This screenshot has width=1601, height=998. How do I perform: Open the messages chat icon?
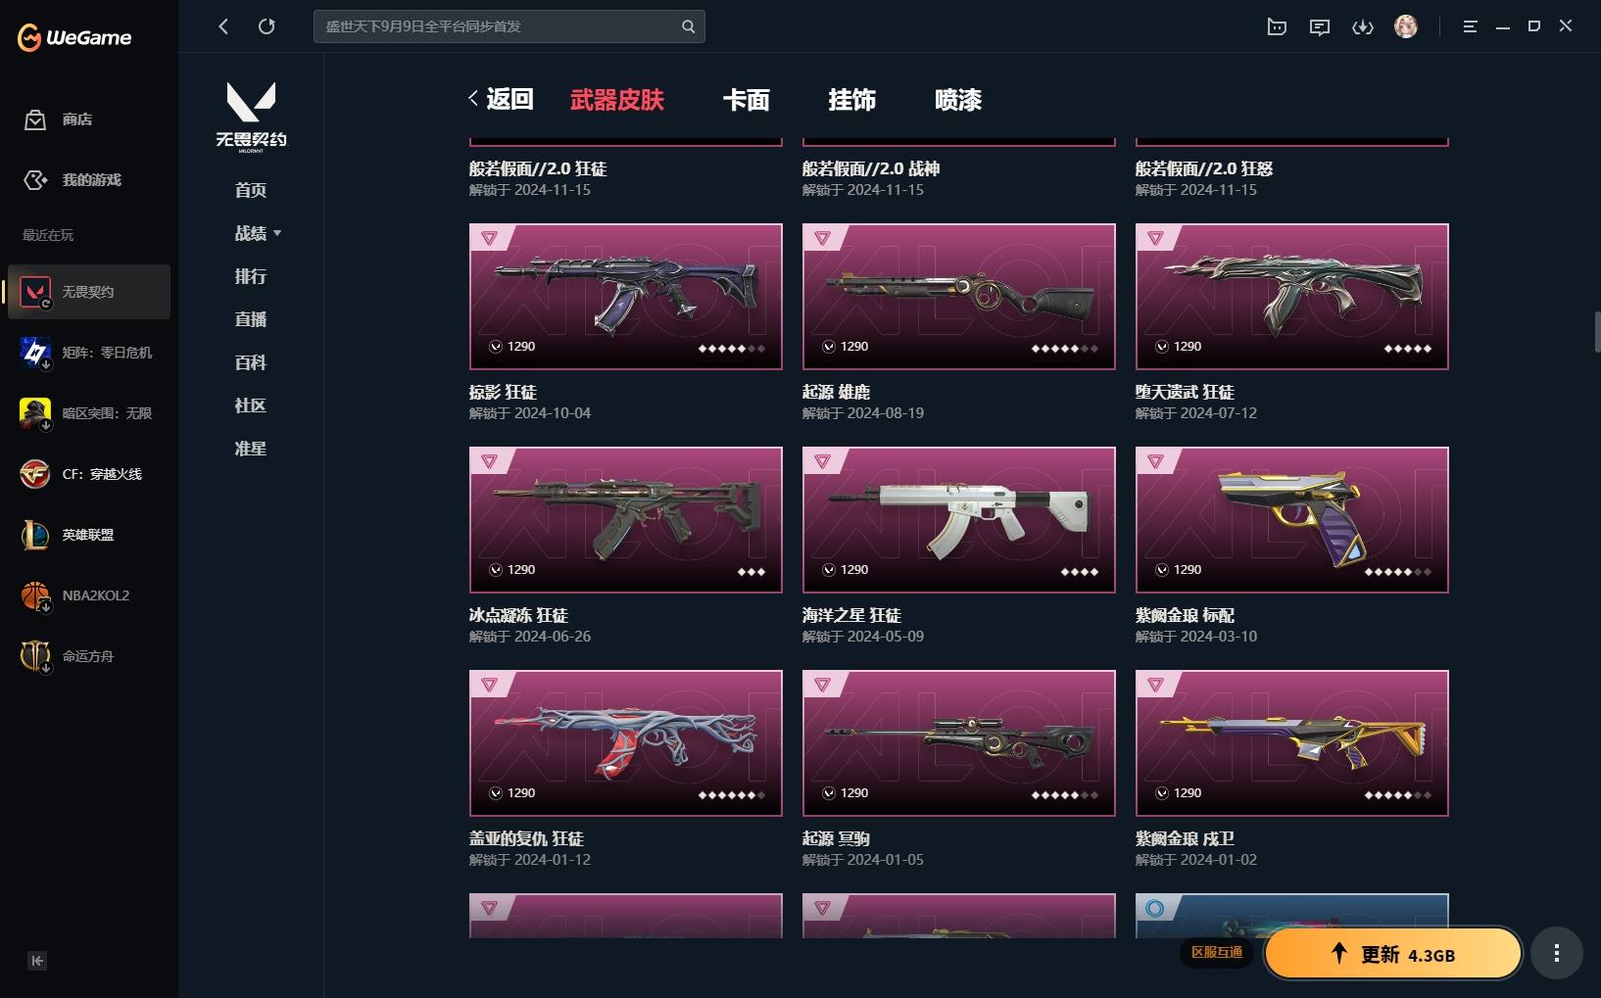click(x=1320, y=26)
